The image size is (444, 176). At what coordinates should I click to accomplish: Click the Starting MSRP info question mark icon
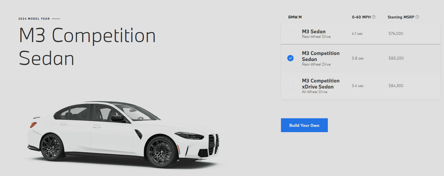[x=417, y=17]
